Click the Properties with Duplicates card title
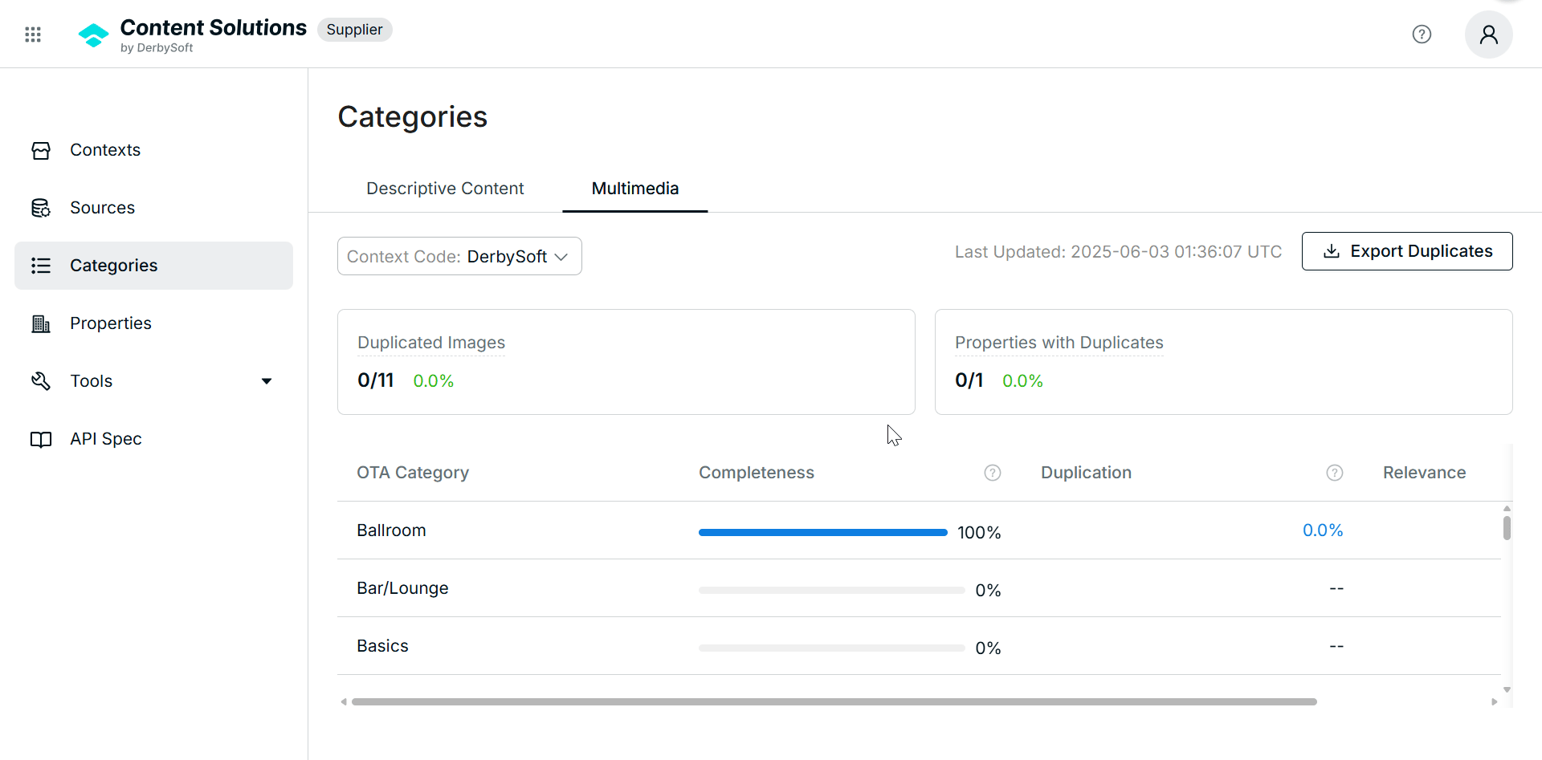Image resolution: width=1542 pixels, height=760 pixels. click(x=1059, y=343)
